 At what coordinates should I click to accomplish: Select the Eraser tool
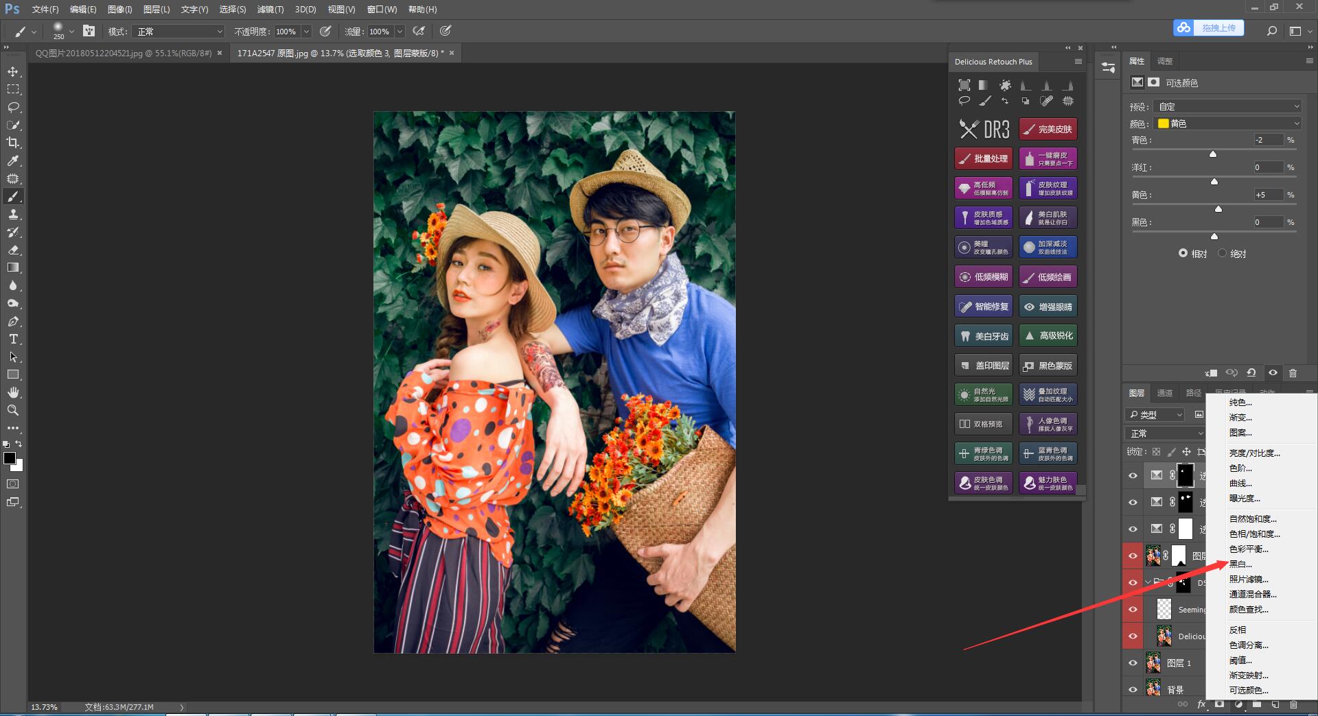click(13, 250)
